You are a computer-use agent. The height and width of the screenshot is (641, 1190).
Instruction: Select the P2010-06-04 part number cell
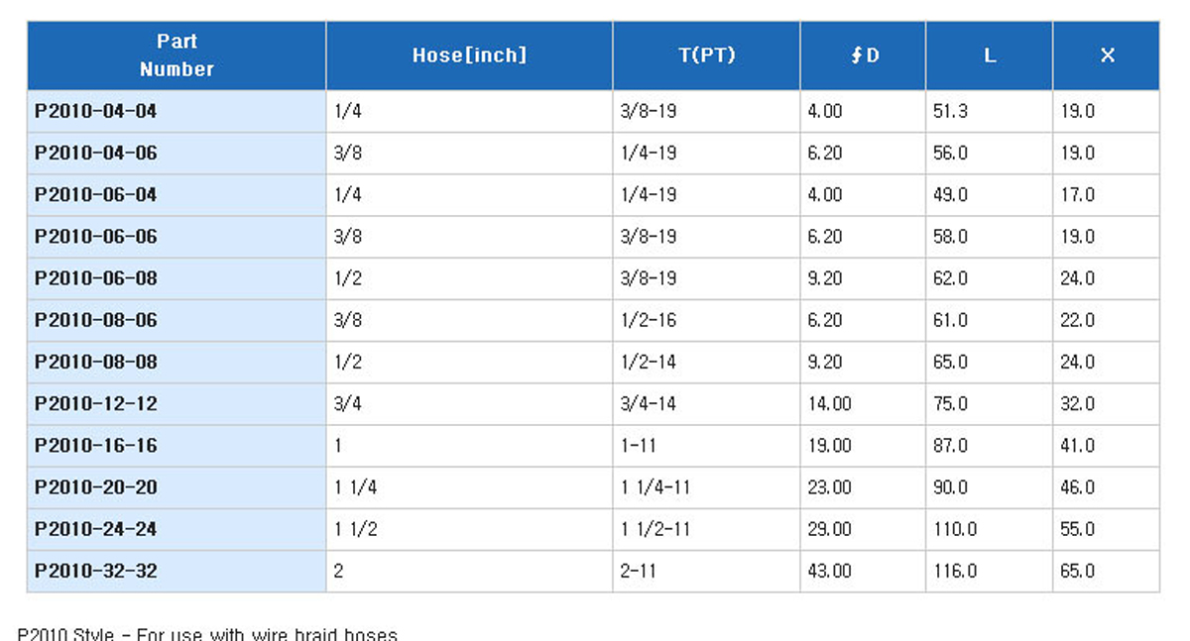click(x=96, y=195)
